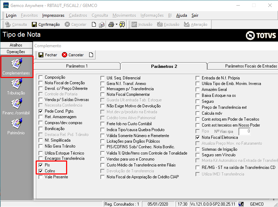Toggle the Pede Cond. Pgto. checkbox
Screen dimensions: 278x207
pyautogui.click(x=41, y=111)
